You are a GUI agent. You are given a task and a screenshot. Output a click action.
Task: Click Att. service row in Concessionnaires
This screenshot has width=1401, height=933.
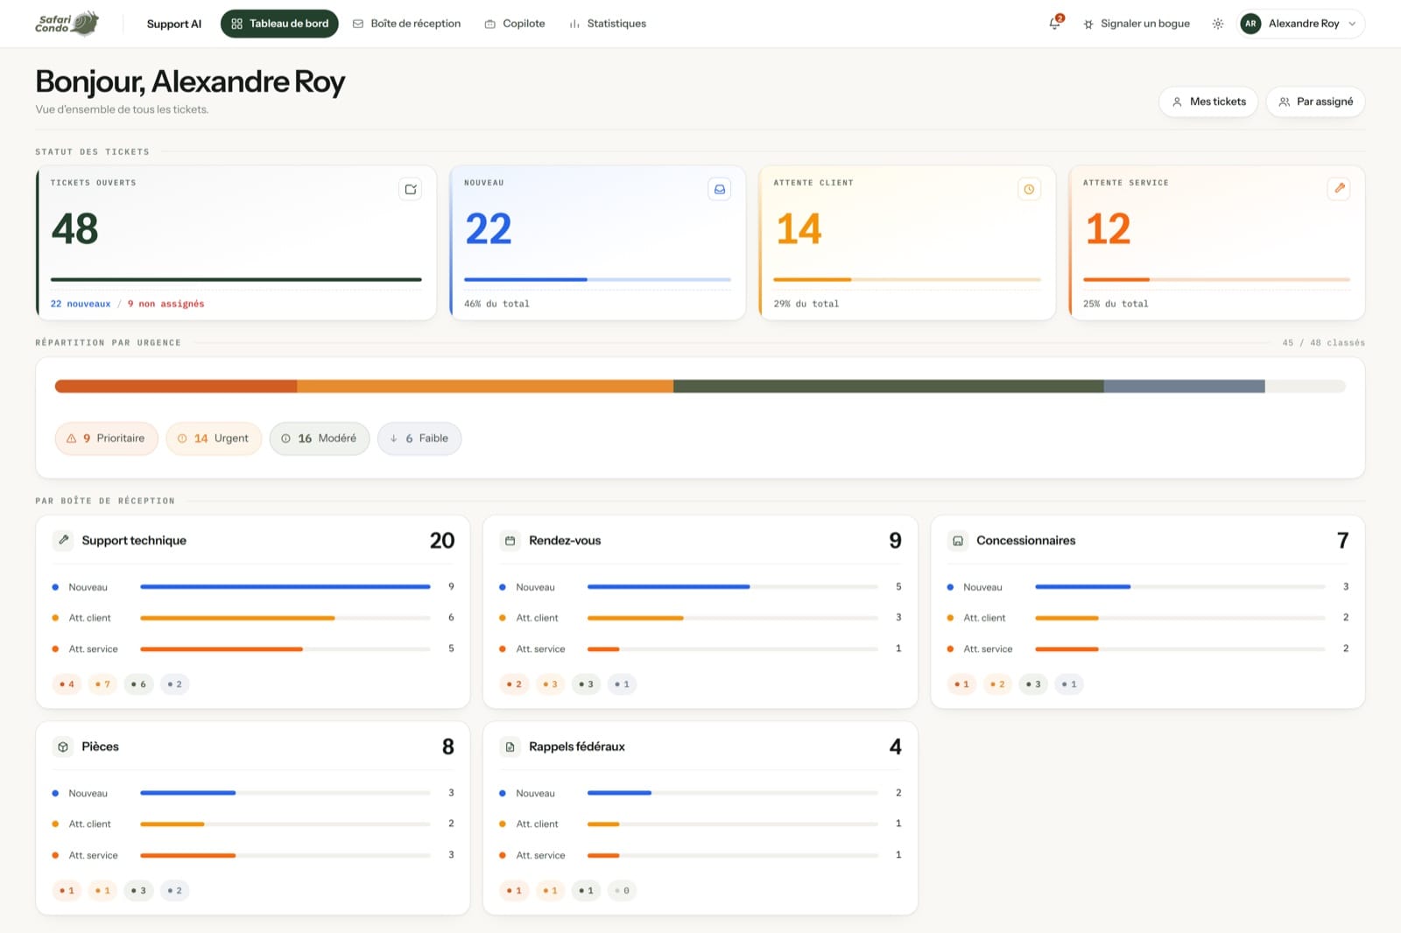[x=1148, y=649]
